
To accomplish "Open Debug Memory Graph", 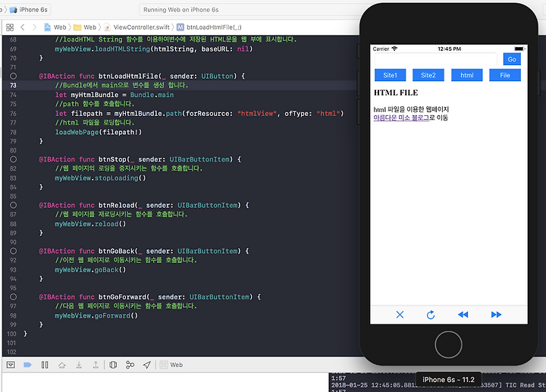I will 130,365.
